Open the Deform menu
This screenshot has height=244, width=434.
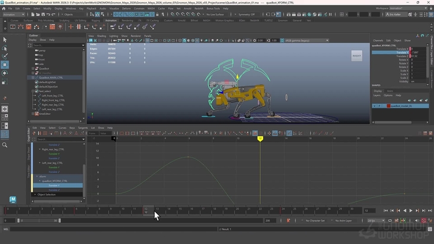coord(125,8)
